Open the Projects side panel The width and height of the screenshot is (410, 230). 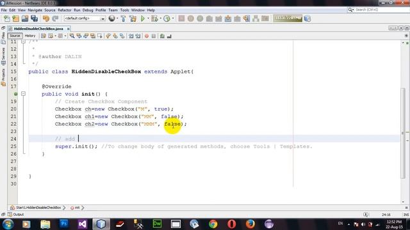tap(3, 77)
